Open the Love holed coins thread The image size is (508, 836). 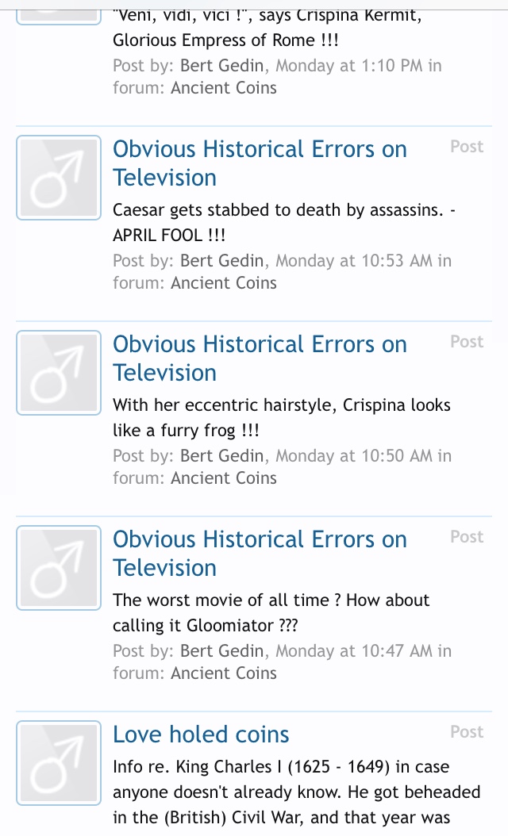pos(201,734)
